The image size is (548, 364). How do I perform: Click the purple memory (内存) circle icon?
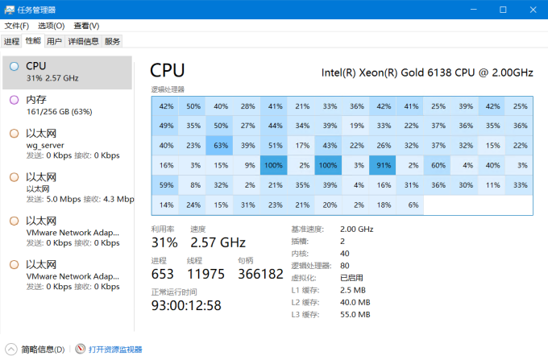tap(14, 100)
